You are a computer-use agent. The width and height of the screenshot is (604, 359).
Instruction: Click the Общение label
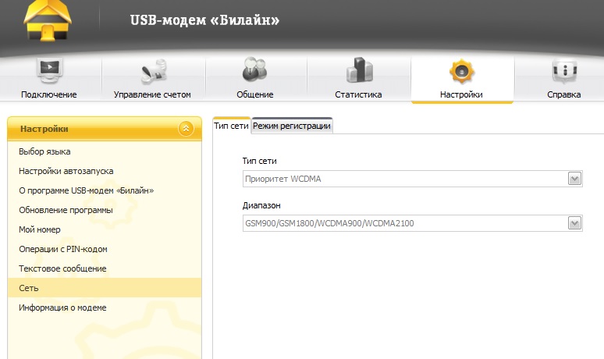(255, 94)
